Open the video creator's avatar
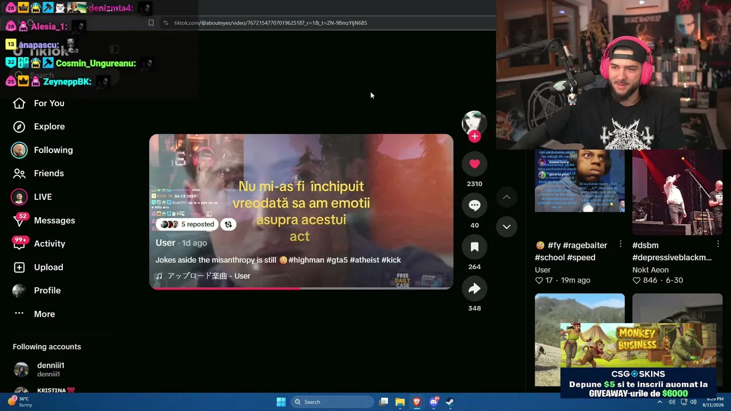This screenshot has width=731, height=411. [474, 122]
